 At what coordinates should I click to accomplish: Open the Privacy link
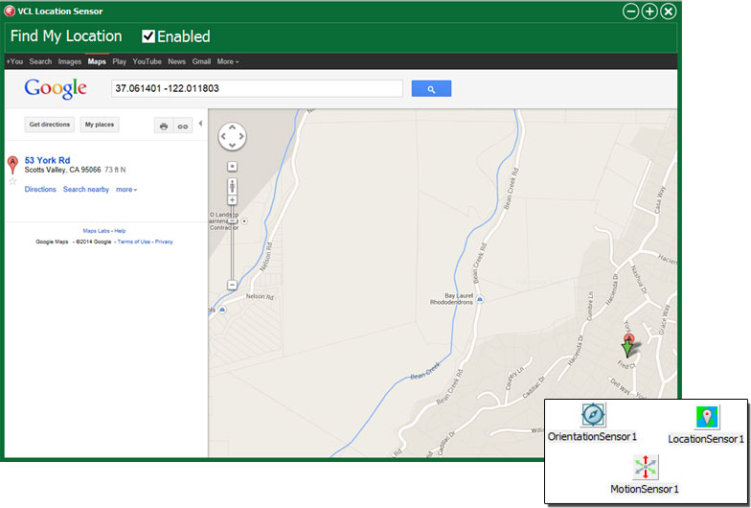coord(164,242)
